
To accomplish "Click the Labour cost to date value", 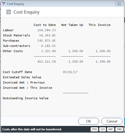I will [47, 30].
